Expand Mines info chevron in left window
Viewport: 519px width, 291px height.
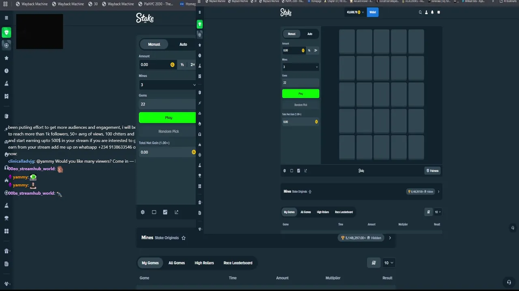coord(390,238)
